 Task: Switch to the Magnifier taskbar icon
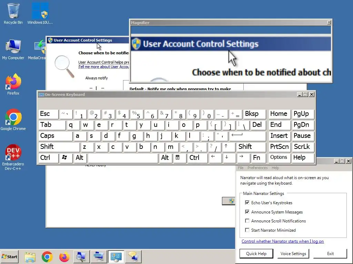pyautogui.click(x=81, y=256)
